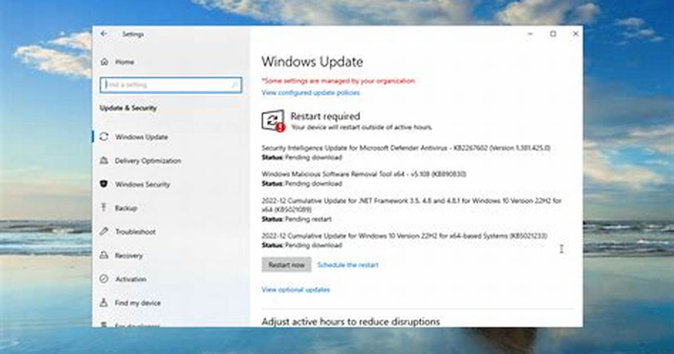The image size is (674, 354).
Task: Open View configured update policies link
Action: pyautogui.click(x=311, y=92)
